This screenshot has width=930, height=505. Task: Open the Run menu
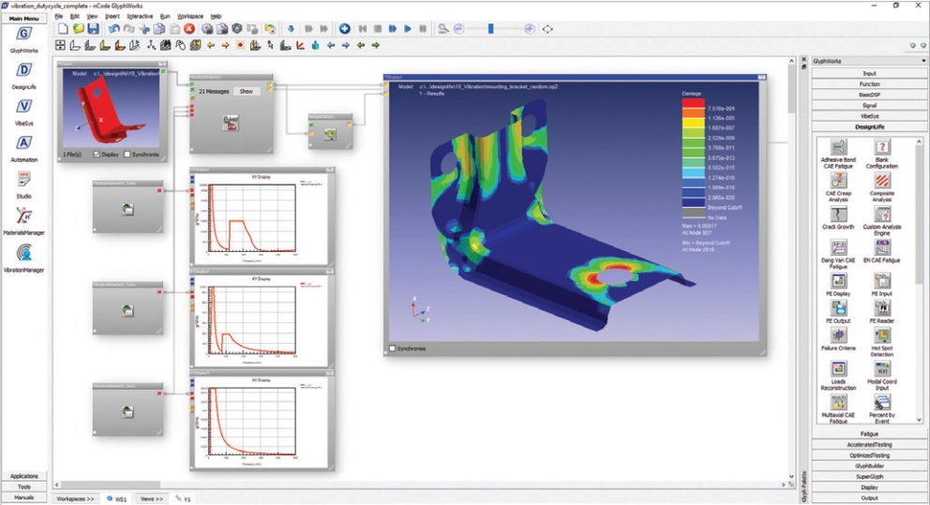tap(165, 16)
